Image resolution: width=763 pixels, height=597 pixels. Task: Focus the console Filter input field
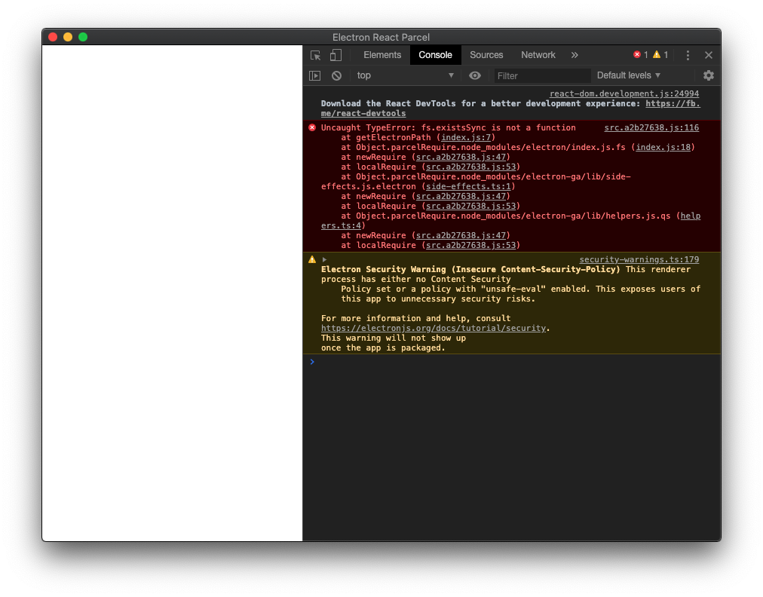[542, 76]
